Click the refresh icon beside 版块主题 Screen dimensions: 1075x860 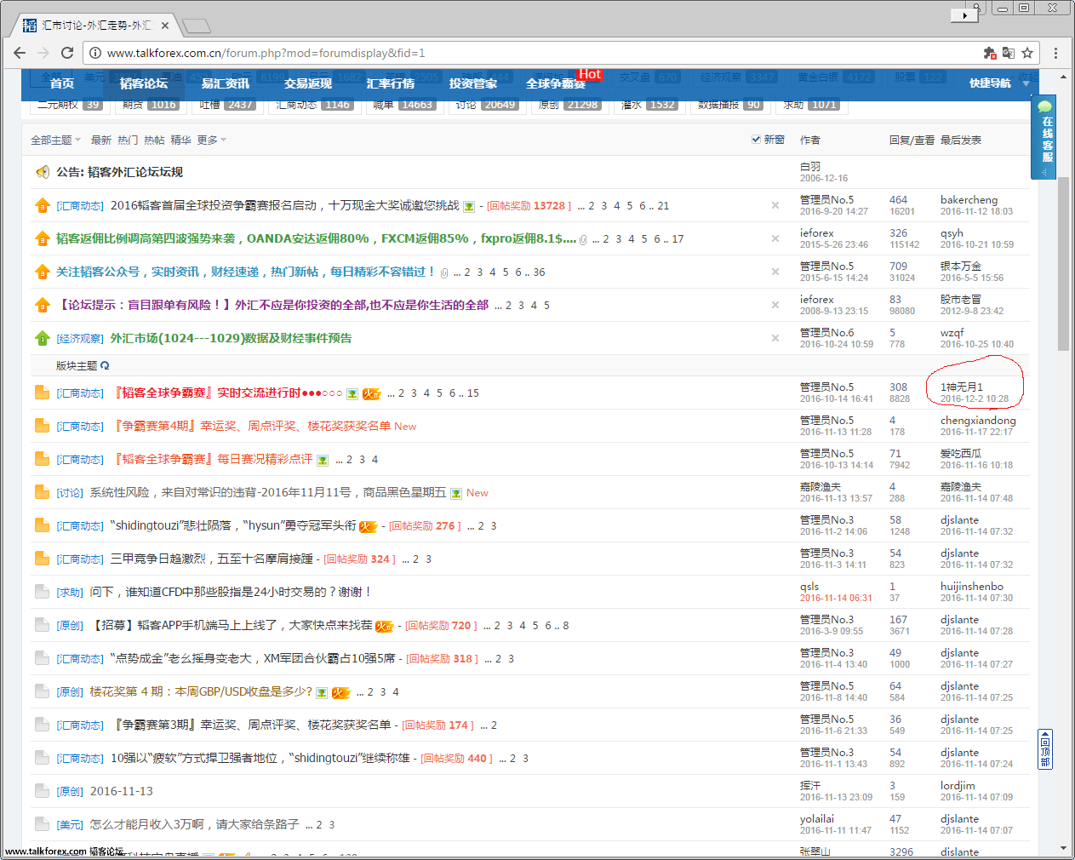point(105,366)
